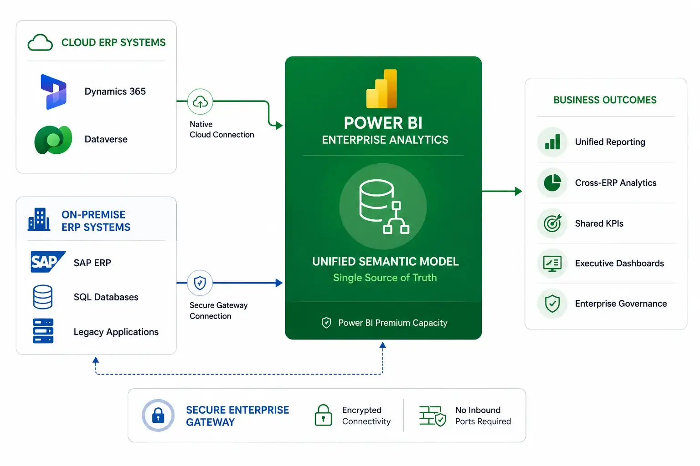700x466 pixels.
Task: Click the Shared KPIs target icon
Action: [x=552, y=223]
